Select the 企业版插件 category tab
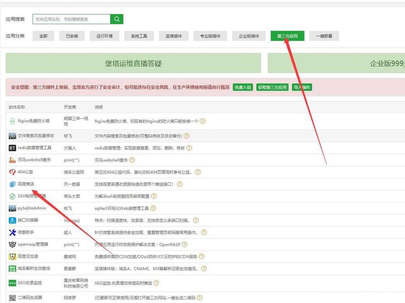Image resolution: width=405 pixels, height=303 pixels. pos(249,36)
